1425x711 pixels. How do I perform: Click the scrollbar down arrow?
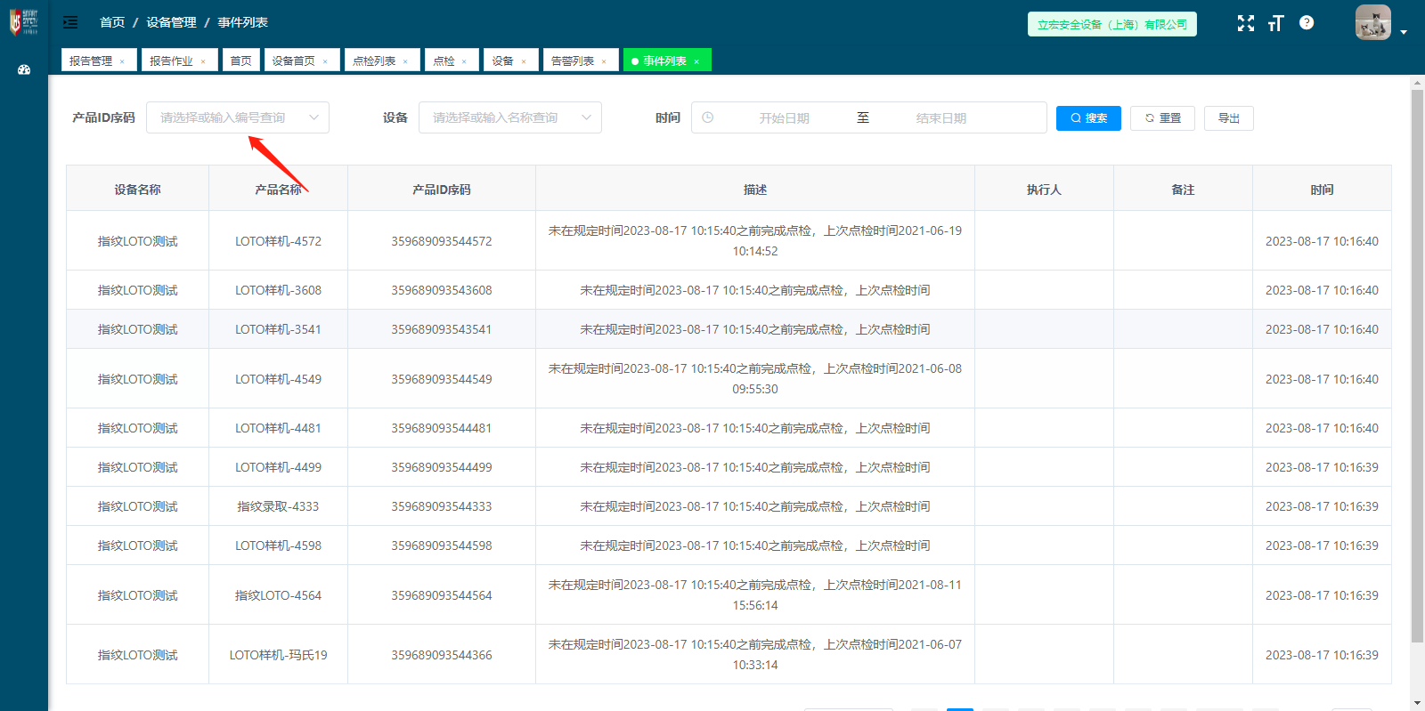click(1417, 703)
